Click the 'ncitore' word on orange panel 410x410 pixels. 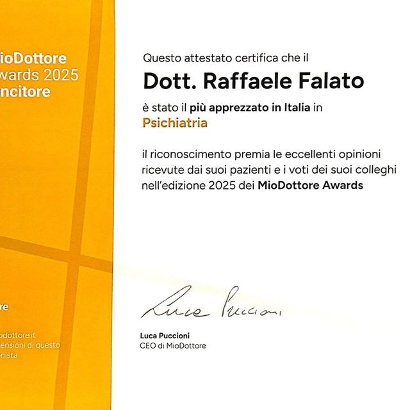(x=25, y=92)
